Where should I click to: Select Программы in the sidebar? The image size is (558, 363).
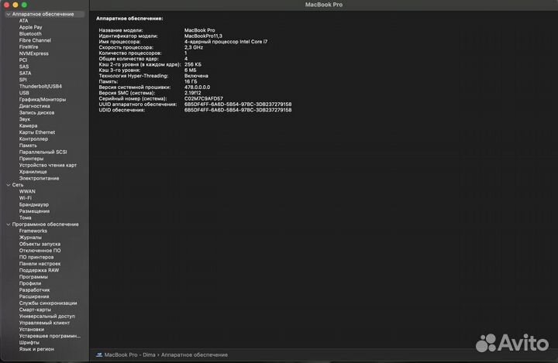(x=33, y=277)
